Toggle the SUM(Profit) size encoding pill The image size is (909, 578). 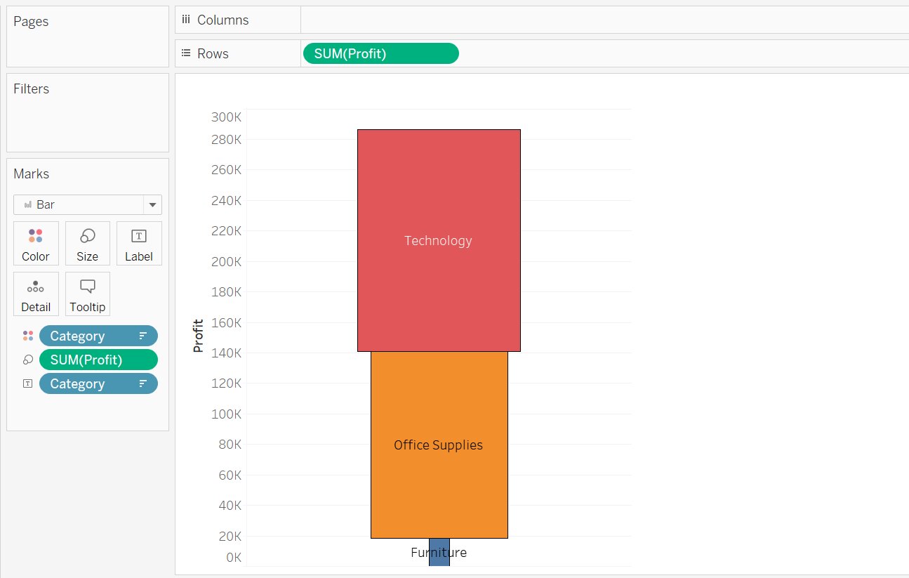pyautogui.click(x=98, y=360)
